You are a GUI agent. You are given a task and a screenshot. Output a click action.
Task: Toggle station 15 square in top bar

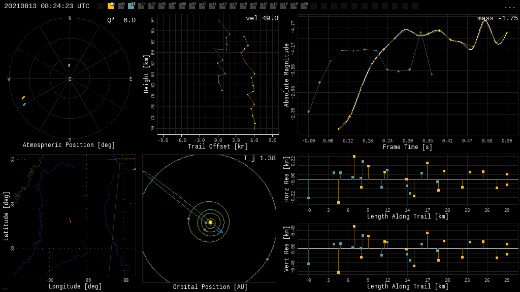[253, 6]
